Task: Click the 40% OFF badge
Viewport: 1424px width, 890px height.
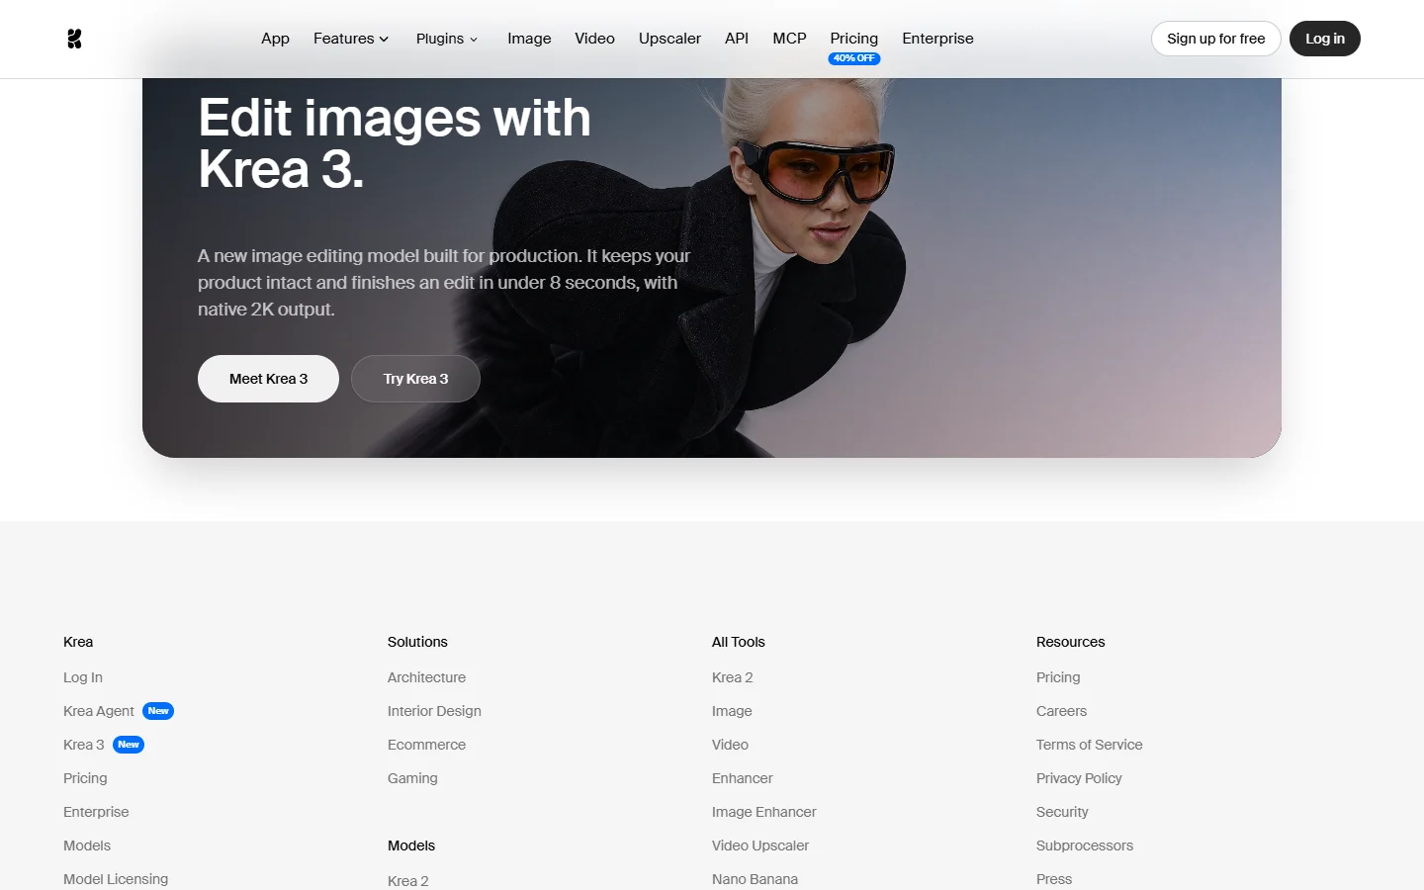Action: click(854, 58)
